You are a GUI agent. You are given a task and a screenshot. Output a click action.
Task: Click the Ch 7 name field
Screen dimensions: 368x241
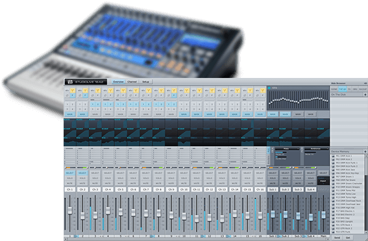(x=146, y=189)
